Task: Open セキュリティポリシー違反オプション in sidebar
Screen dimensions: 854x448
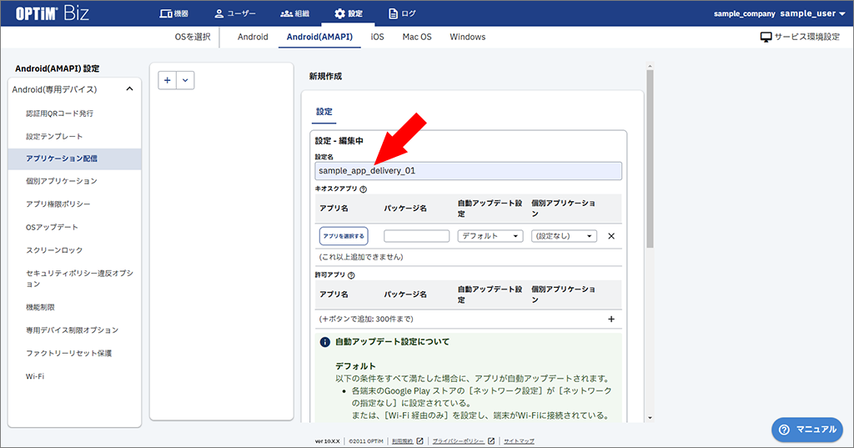Action: (x=79, y=279)
